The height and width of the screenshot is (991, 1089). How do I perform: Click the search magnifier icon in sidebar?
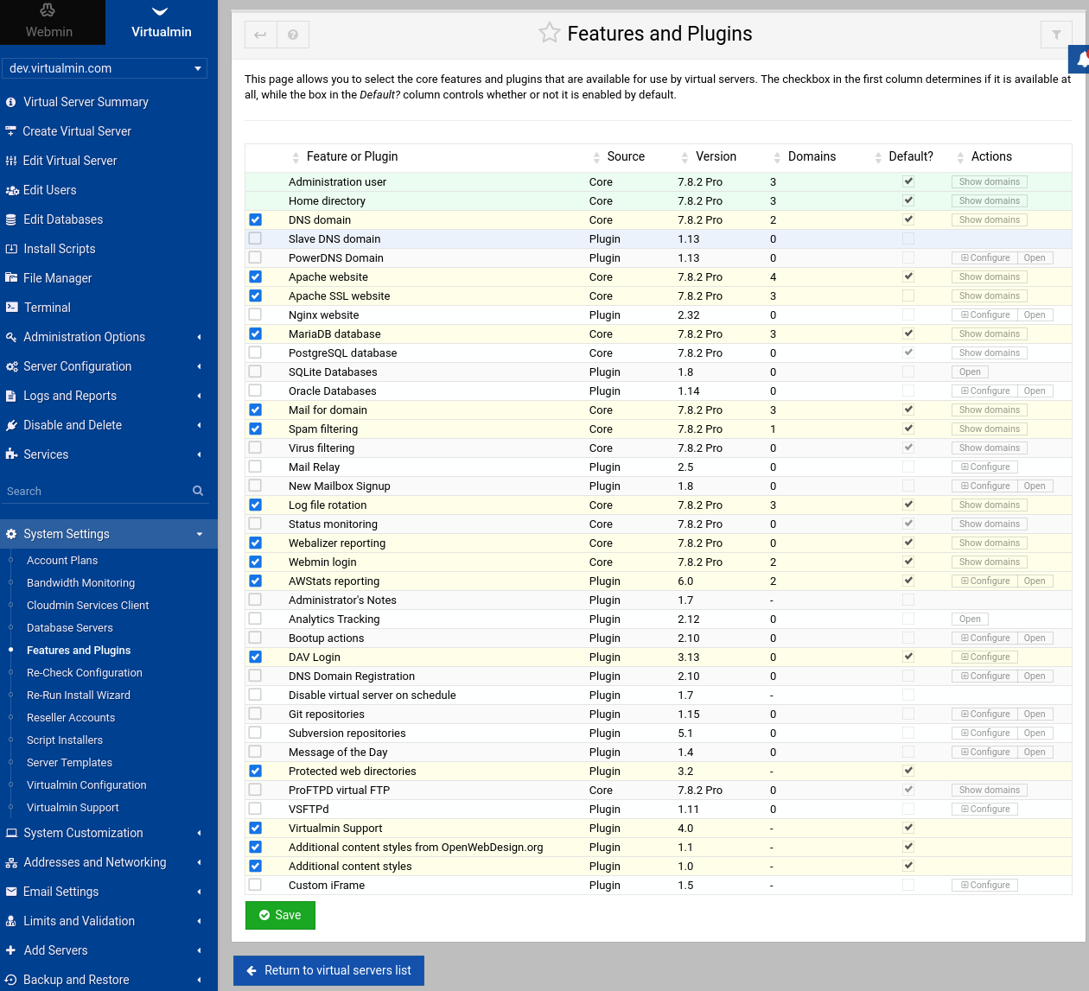pyautogui.click(x=198, y=491)
